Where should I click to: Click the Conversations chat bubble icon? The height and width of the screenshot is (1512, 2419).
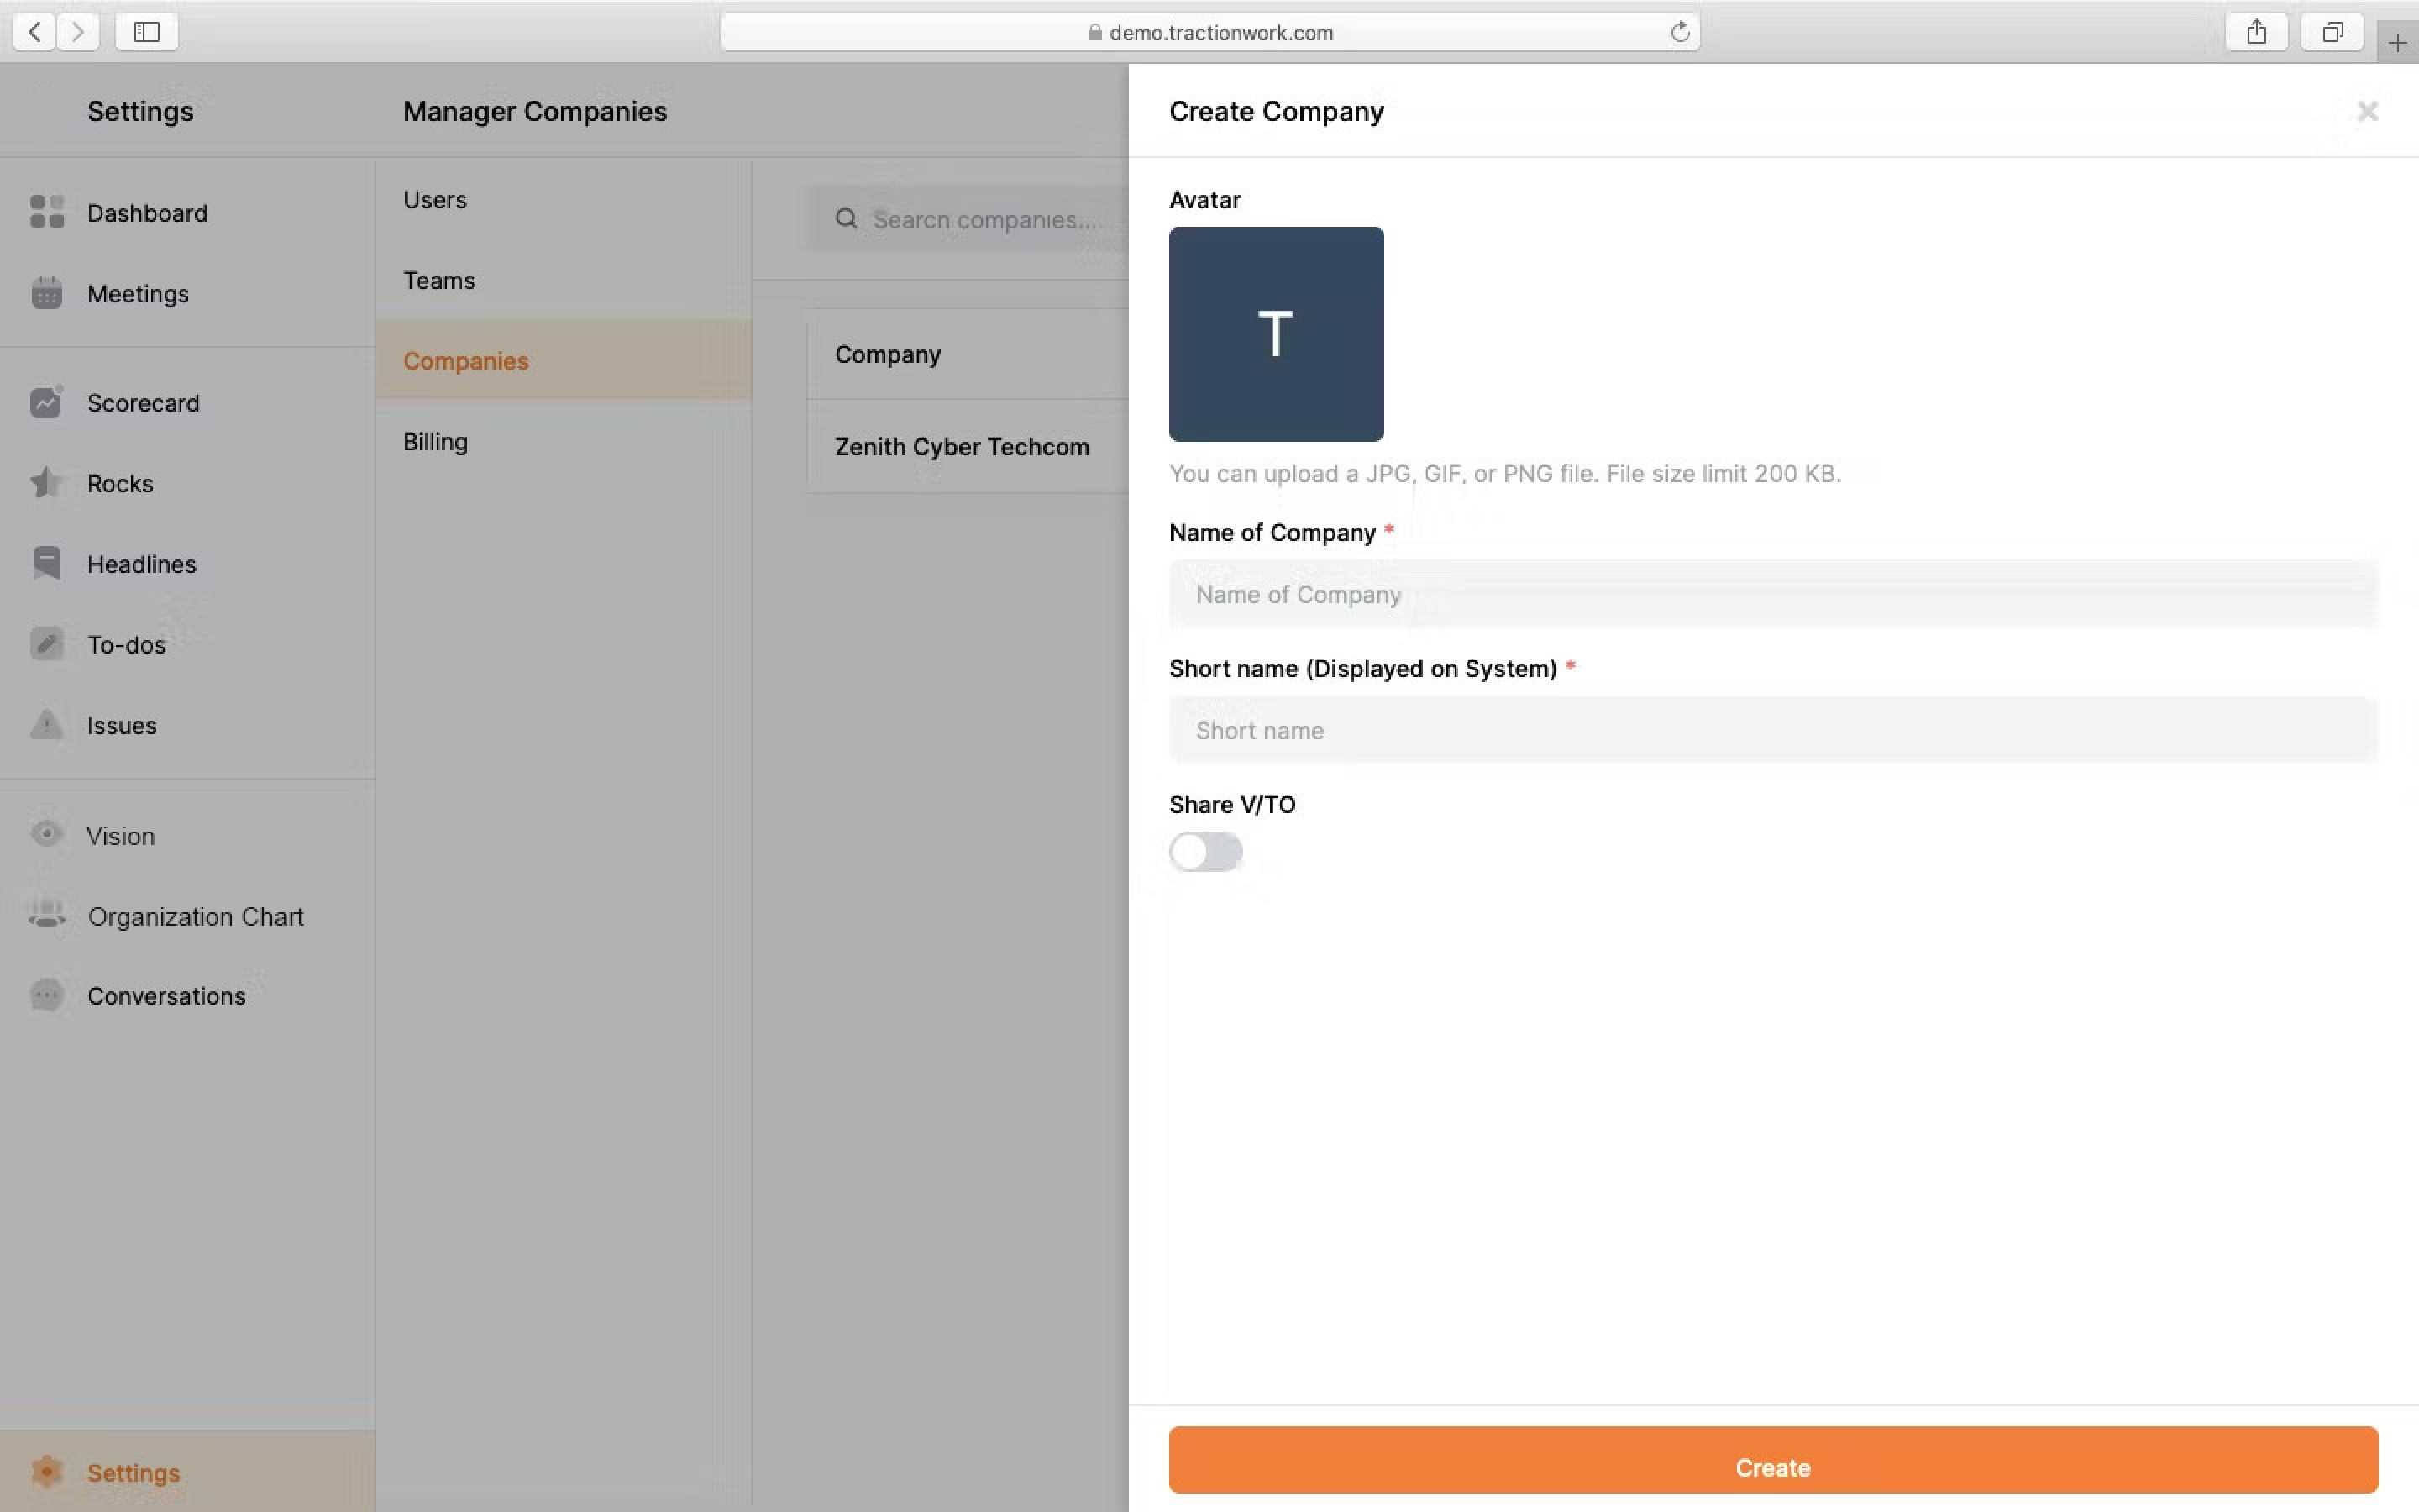(x=46, y=995)
